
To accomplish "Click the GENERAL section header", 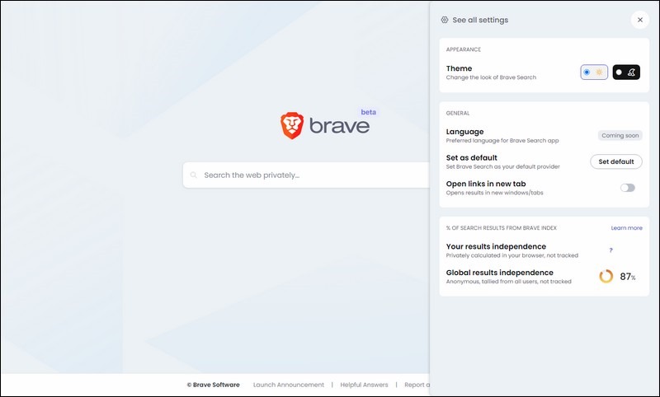I will pyautogui.click(x=458, y=113).
